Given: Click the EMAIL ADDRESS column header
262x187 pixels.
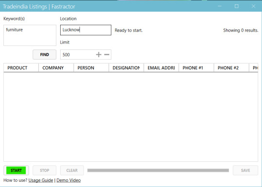Looking at the screenshot, I should tap(161, 68).
